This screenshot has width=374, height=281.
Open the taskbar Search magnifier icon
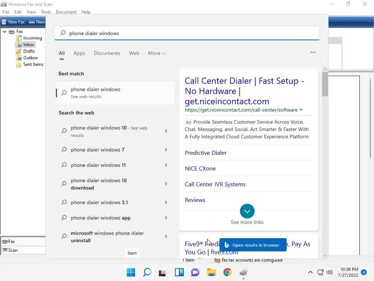[x=147, y=272]
